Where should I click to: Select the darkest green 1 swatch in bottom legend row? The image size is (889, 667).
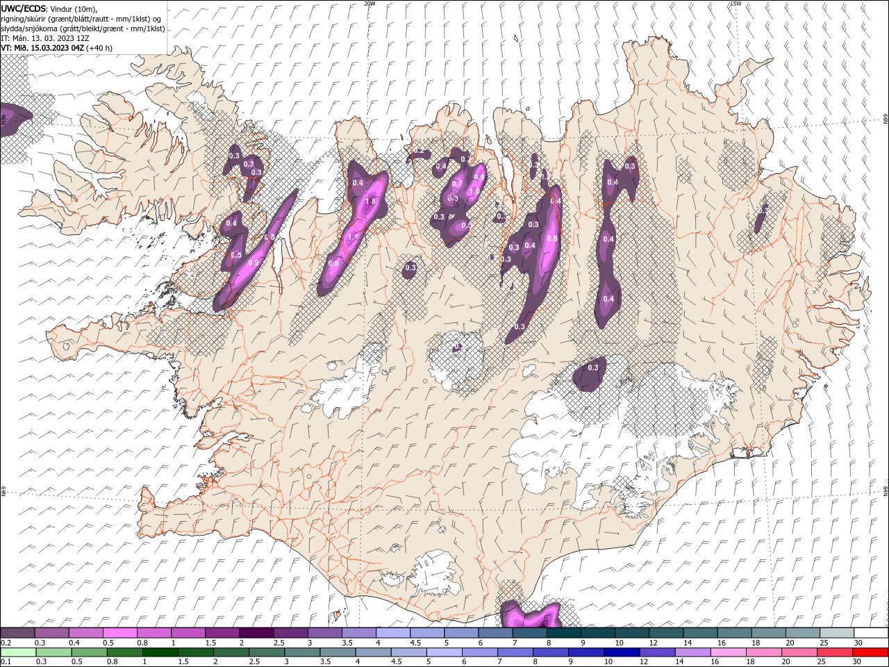pyautogui.click(x=160, y=652)
